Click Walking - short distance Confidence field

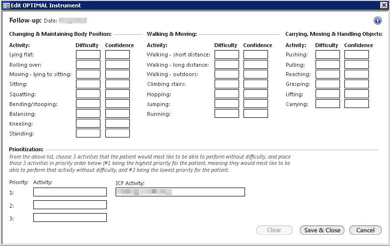coord(256,55)
